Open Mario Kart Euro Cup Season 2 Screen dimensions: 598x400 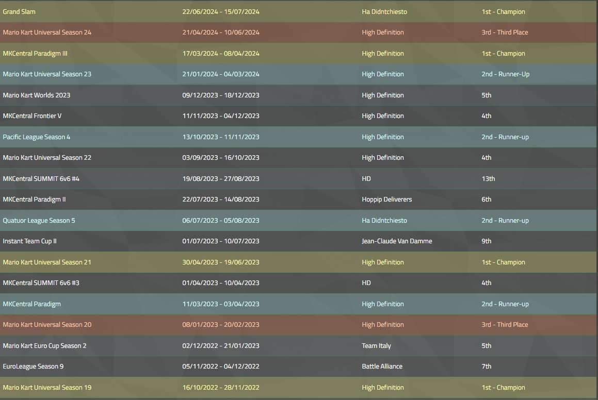[x=44, y=346]
